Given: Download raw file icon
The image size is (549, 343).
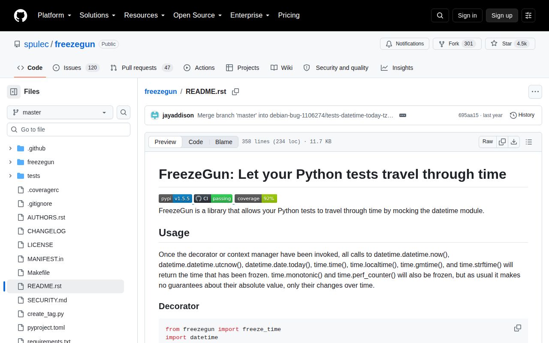Looking at the screenshot, I should (x=514, y=141).
